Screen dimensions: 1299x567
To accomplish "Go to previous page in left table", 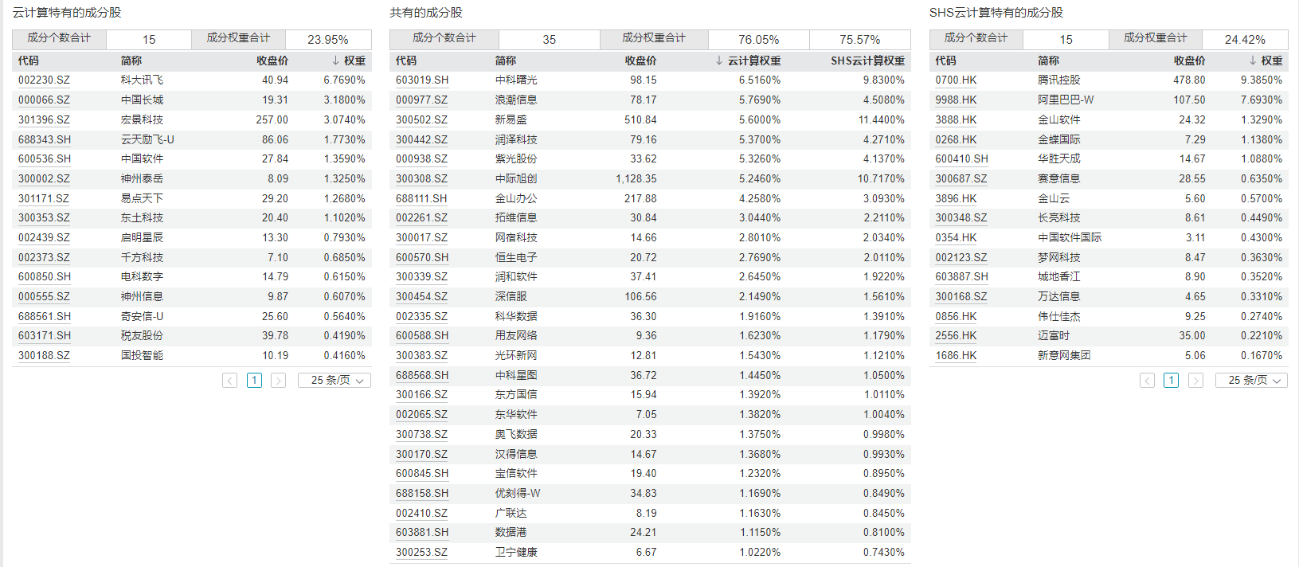I will click(229, 381).
